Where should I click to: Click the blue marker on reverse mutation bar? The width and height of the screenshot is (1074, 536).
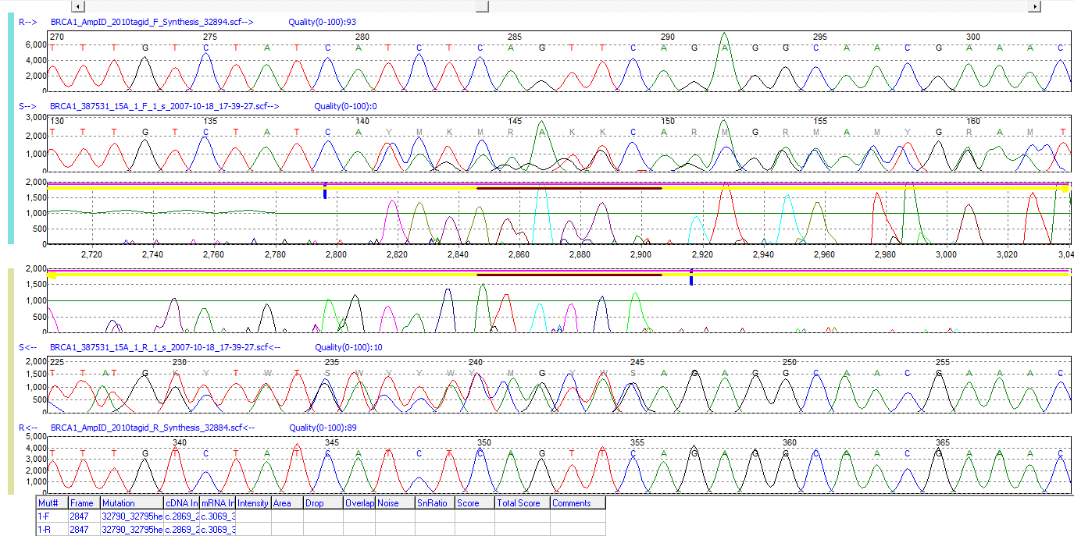point(691,278)
